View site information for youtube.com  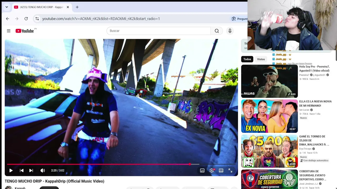[37, 19]
